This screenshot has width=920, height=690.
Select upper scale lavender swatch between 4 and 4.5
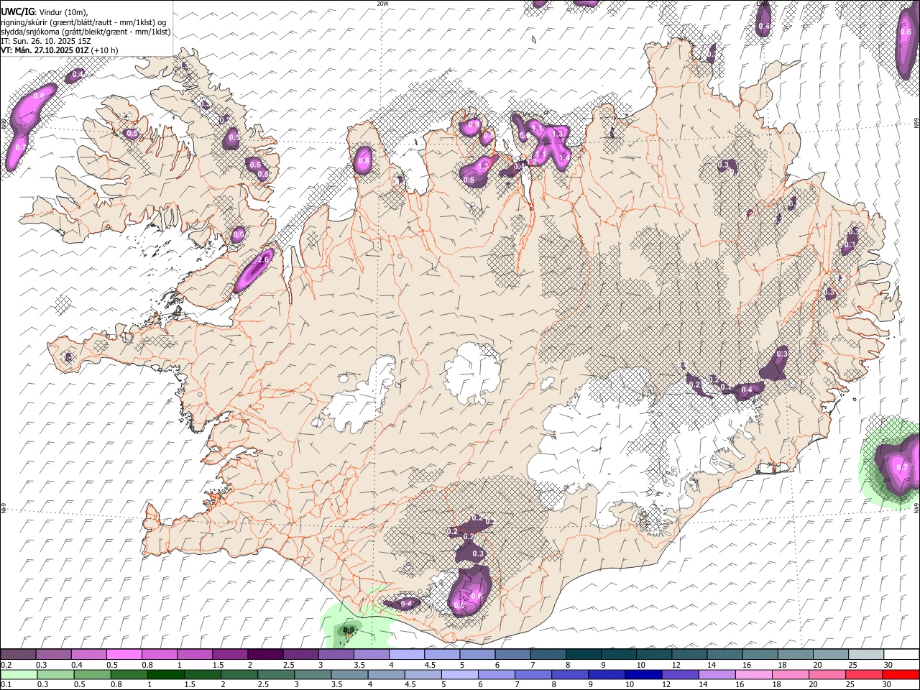(x=405, y=655)
